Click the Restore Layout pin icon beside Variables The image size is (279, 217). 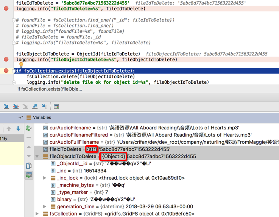click(x=21, y=117)
